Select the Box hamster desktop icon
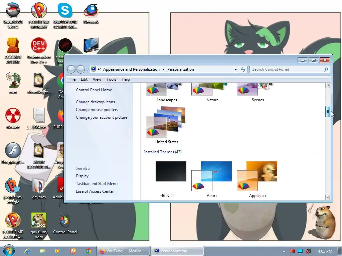The width and height of the screenshot is (342, 256). coord(39,226)
